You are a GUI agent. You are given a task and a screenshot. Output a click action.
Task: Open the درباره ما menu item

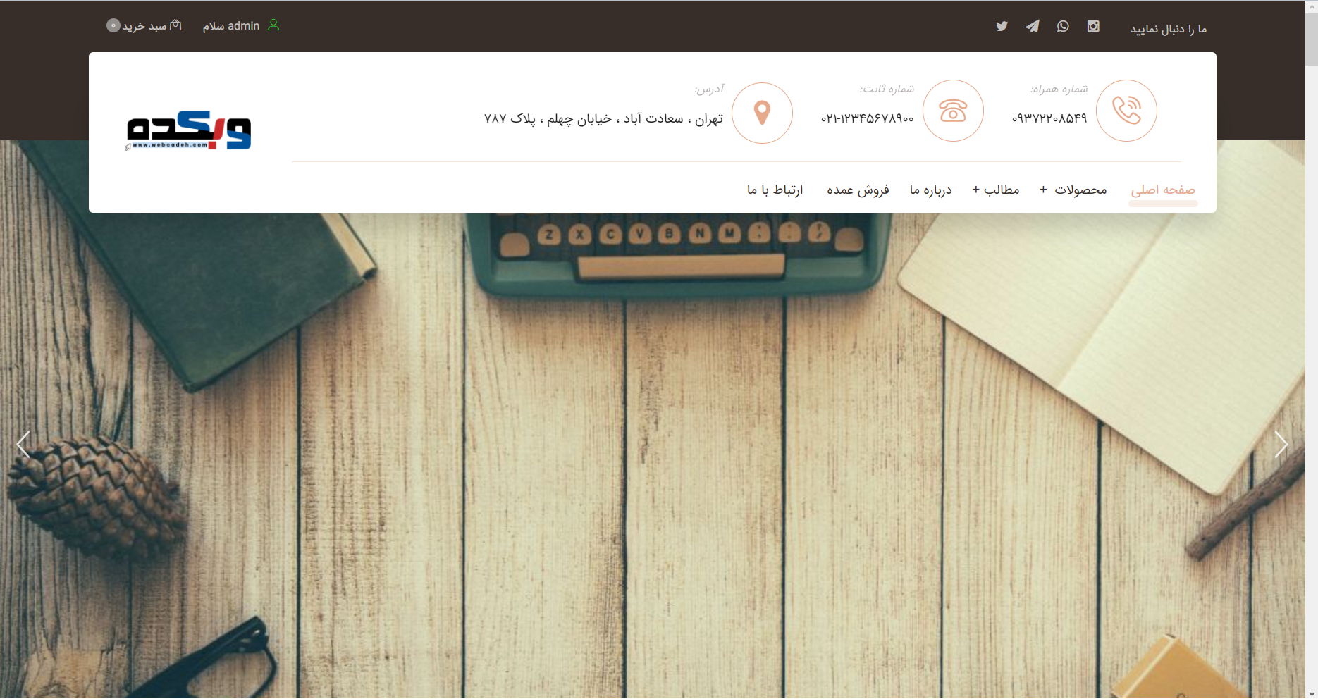931,190
